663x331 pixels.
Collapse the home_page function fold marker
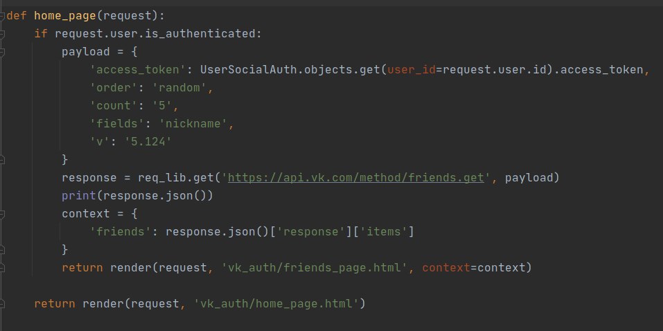pyautogui.click(x=2, y=16)
